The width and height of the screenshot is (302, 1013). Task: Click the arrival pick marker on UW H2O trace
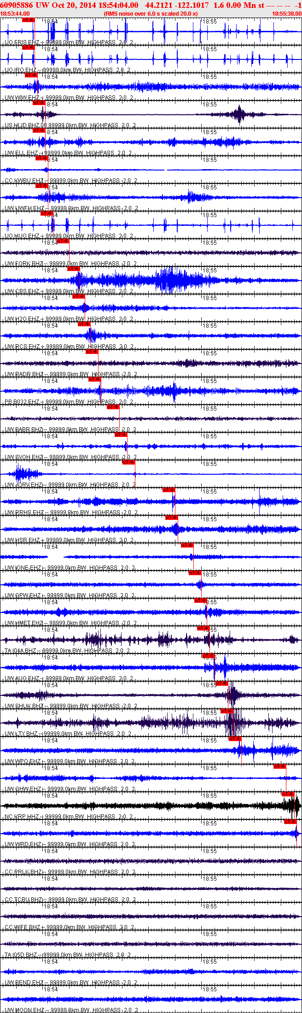click(x=79, y=296)
